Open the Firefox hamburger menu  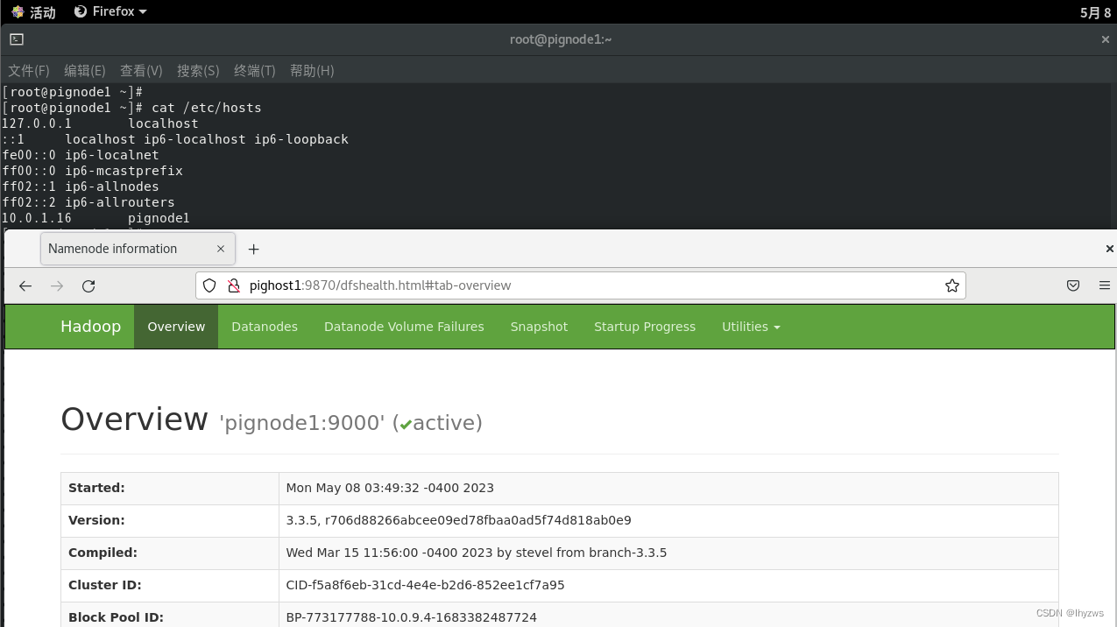point(1104,285)
